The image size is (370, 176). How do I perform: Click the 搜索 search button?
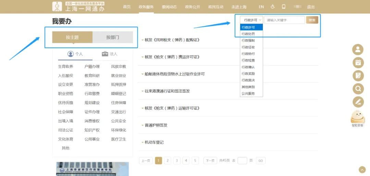click(x=312, y=20)
